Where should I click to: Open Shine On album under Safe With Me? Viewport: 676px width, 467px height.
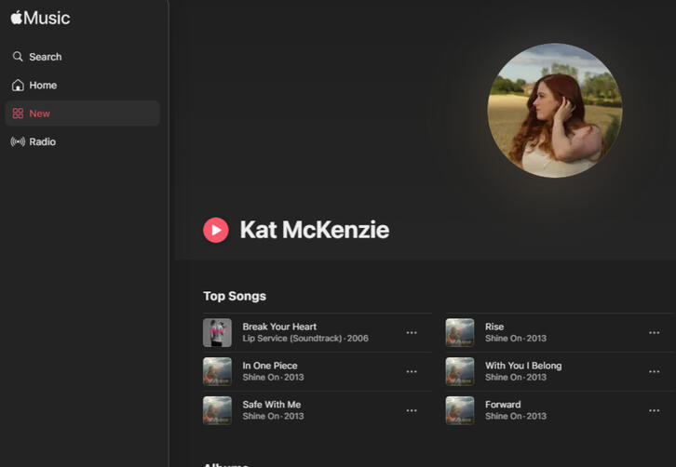tap(261, 416)
